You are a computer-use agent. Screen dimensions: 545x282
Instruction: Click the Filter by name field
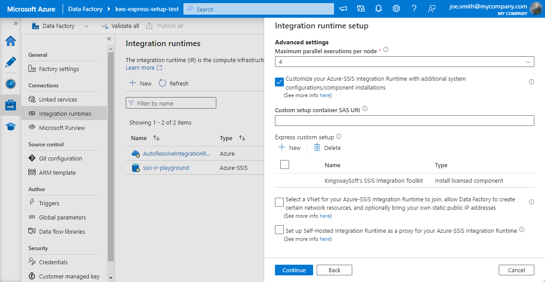click(171, 103)
